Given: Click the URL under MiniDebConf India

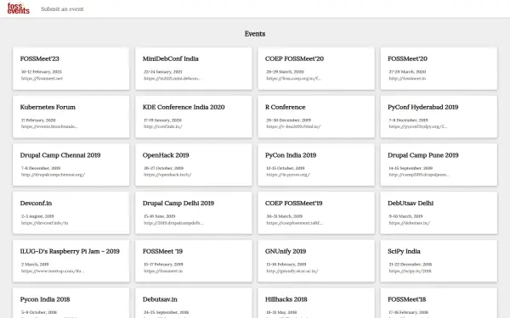Looking at the screenshot, I should (x=172, y=78).
